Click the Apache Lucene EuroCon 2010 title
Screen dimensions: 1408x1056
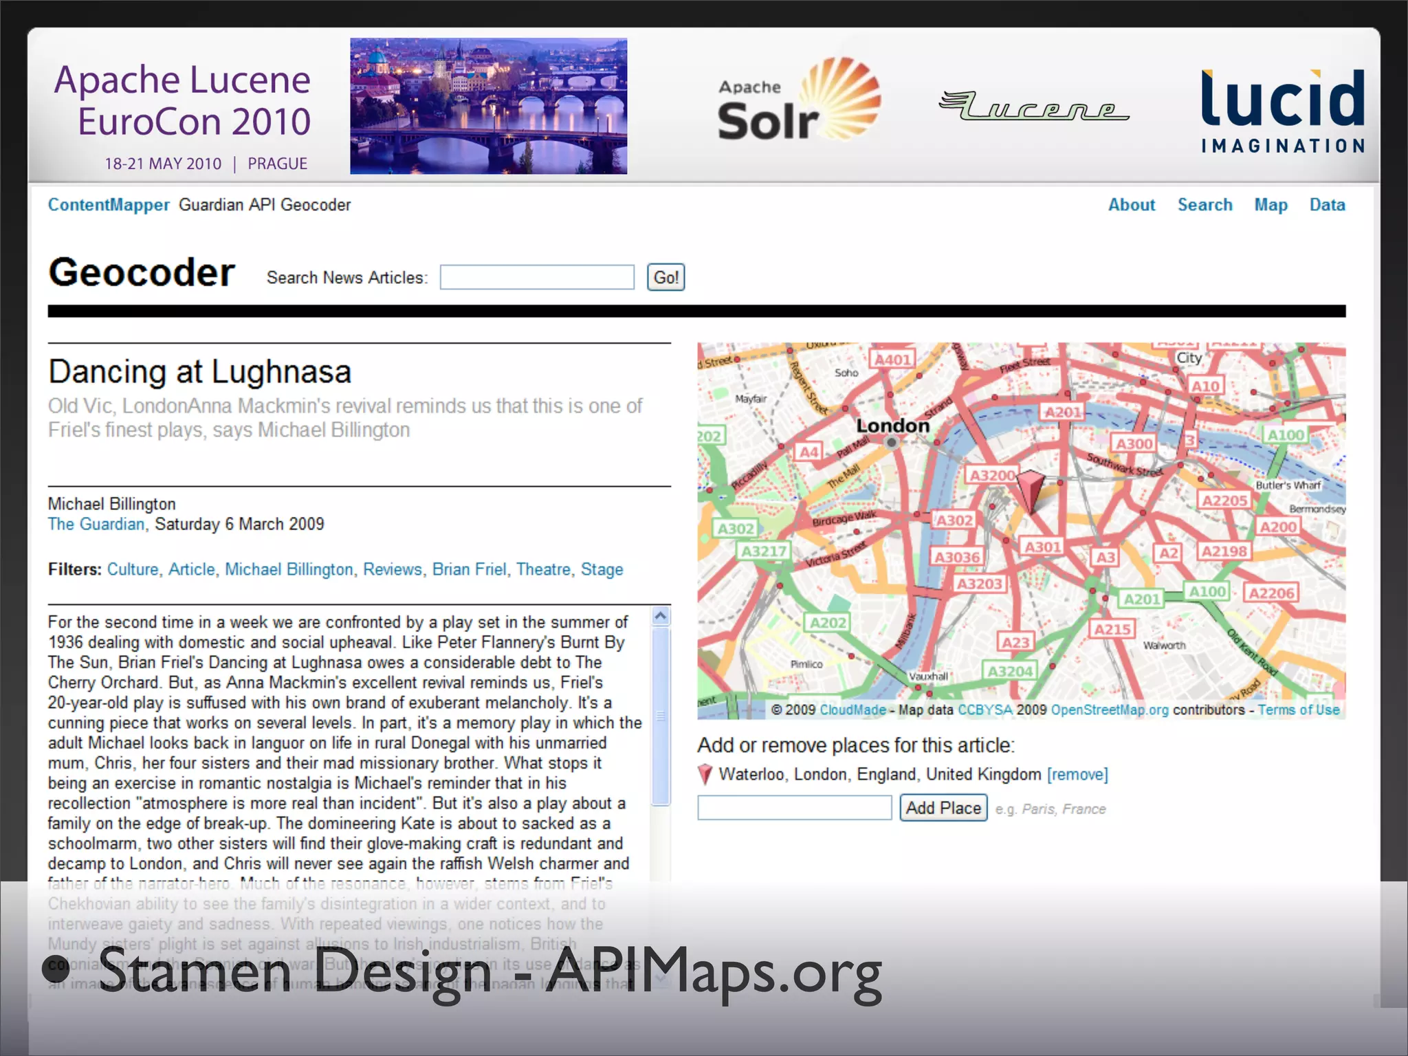point(182,100)
